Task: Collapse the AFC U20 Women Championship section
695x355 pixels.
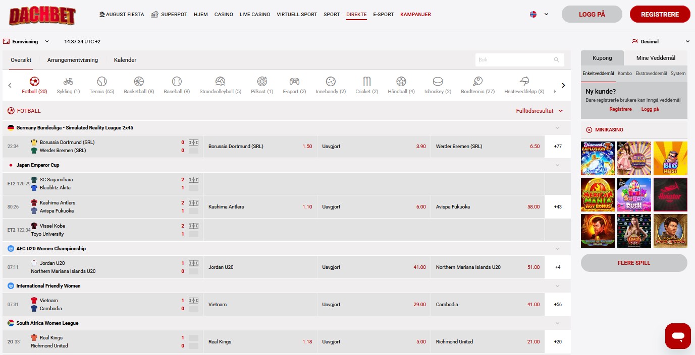Action: click(558, 249)
